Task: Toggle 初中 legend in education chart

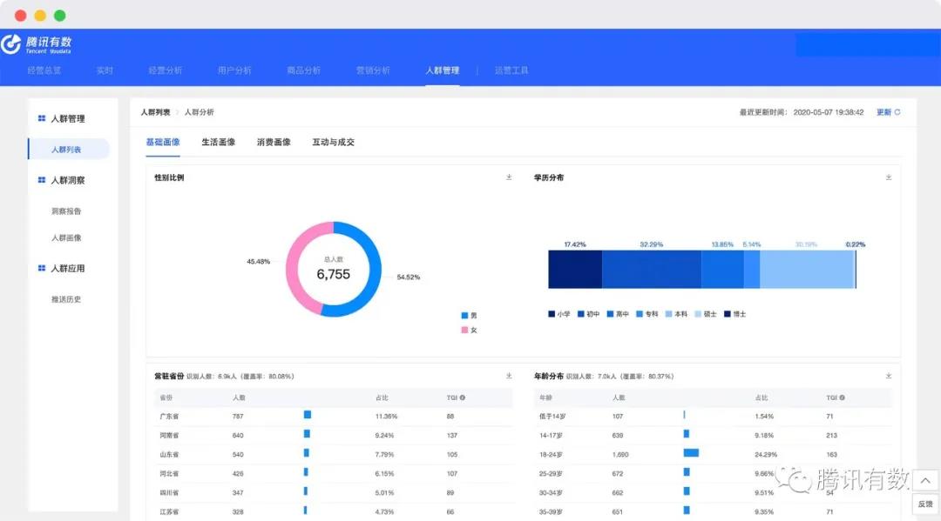Action: 588,314
